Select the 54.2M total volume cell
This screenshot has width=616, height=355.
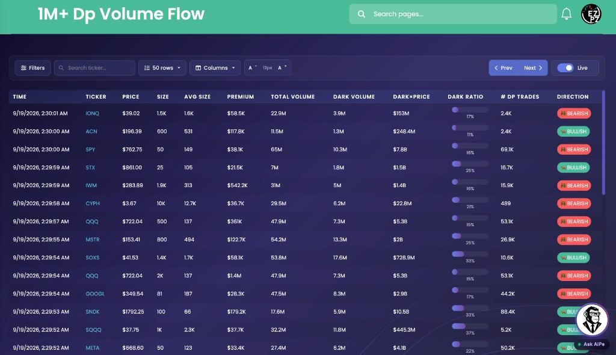(279, 239)
